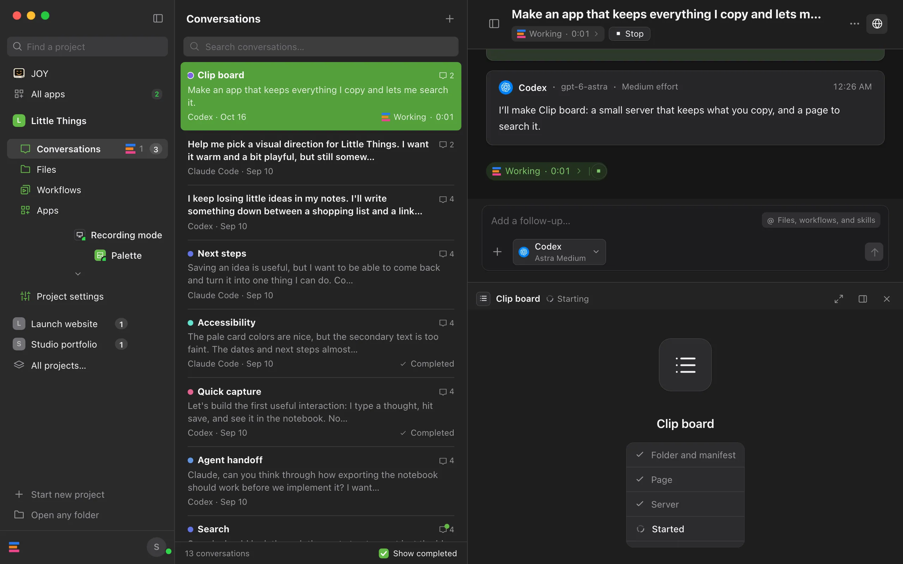The image size is (903, 564).
Task: Click the Codex avatar in the message
Action: (x=505, y=87)
